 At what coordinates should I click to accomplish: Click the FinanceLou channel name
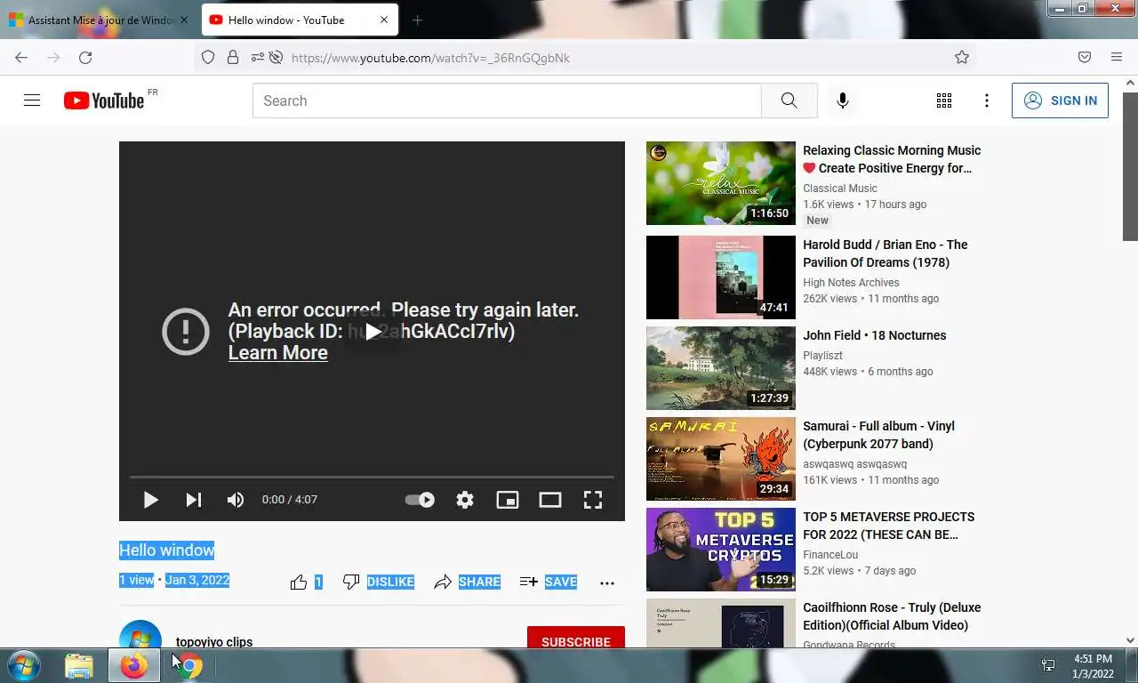(830, 555)
